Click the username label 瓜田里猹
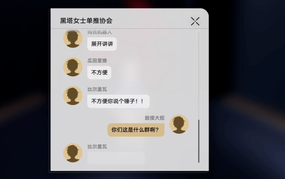This screenshot has width=285, height=179. [97, 61]
